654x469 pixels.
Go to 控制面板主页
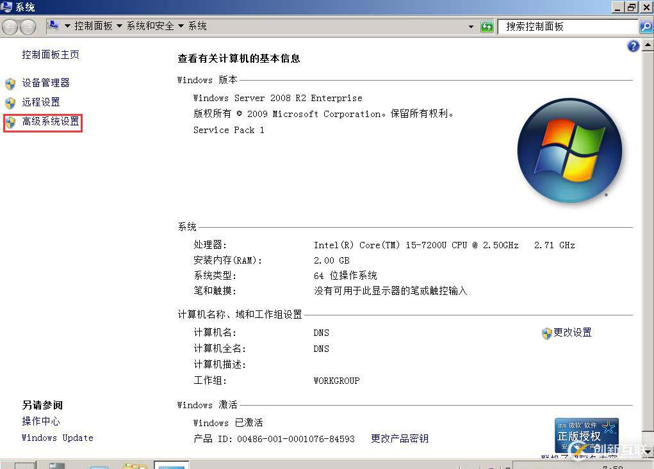coord(51,54)
